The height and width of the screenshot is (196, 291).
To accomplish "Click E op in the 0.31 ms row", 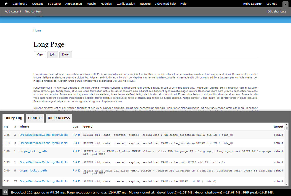I will coord(79,181).
